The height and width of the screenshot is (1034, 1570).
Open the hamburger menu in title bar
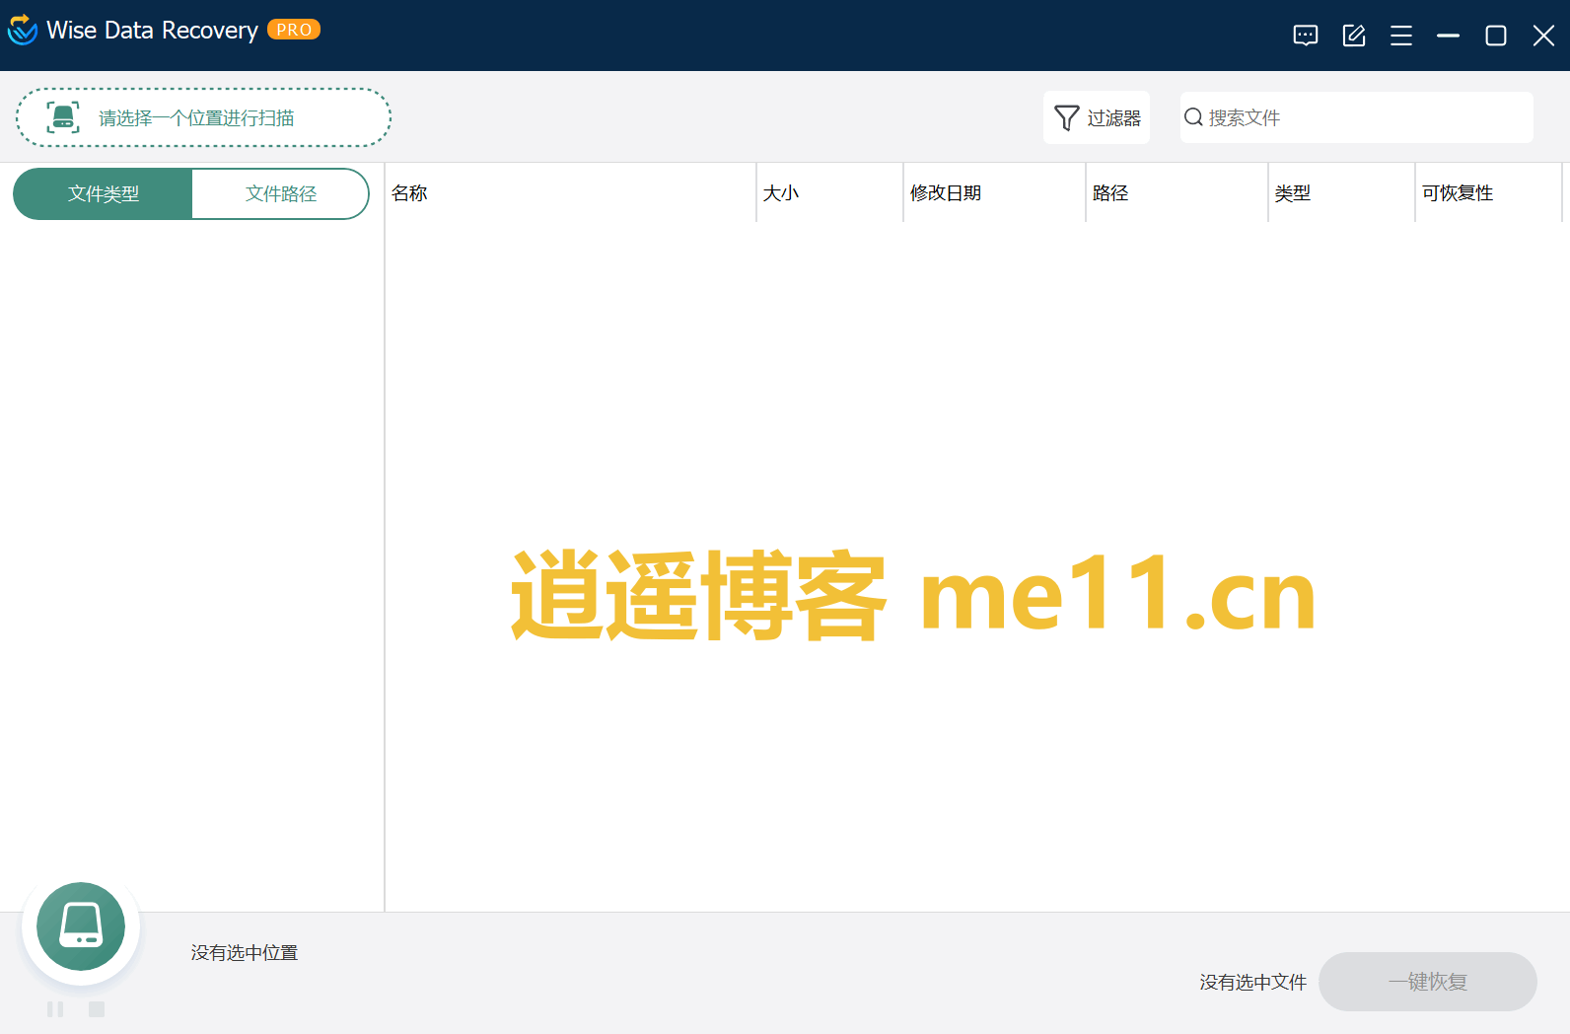click(x=1400, y=37)
